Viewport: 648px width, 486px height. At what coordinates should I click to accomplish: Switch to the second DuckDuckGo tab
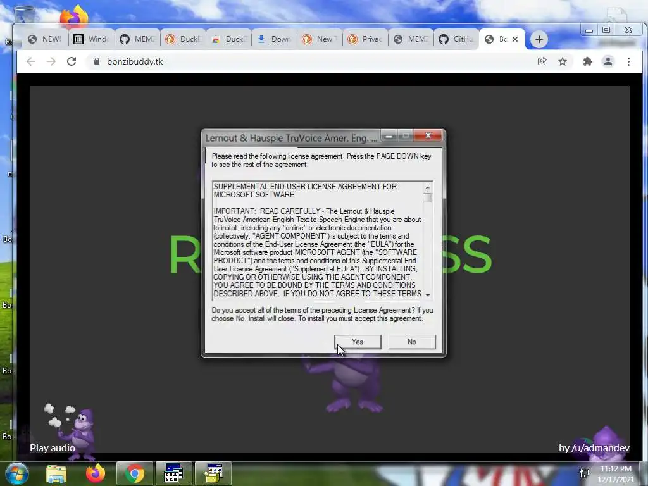[x=228, y=39]
